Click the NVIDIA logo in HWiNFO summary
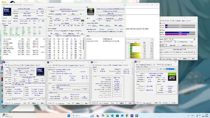 tap(91, 12)
